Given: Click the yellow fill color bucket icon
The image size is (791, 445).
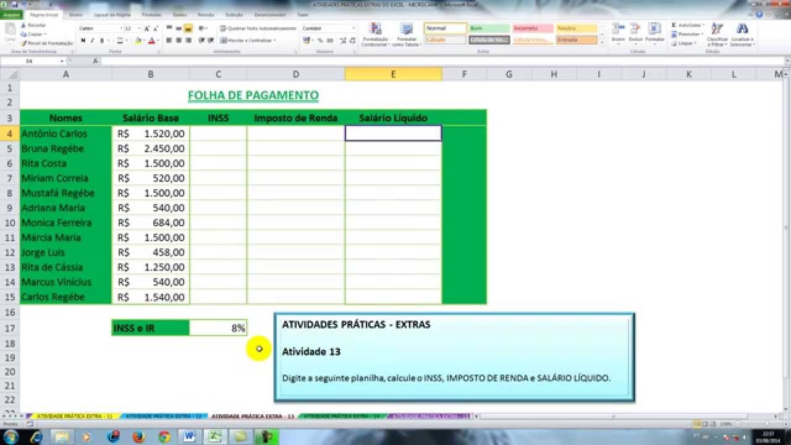Looking at the screenshot, I should (138, 40).
